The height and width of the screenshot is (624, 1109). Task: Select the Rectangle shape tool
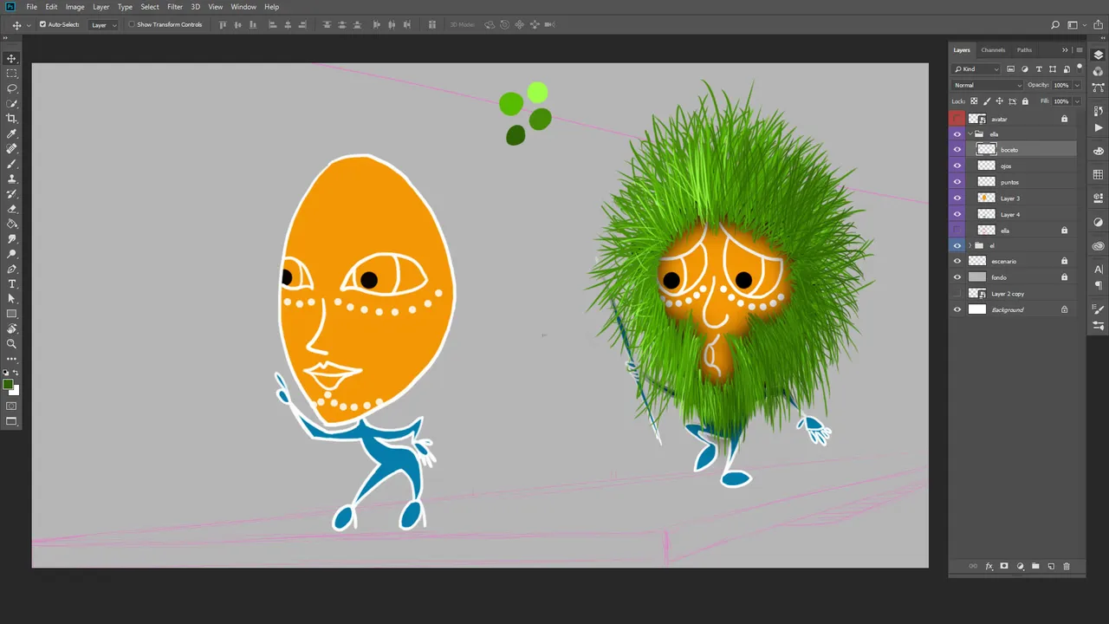tap(11, 314)
